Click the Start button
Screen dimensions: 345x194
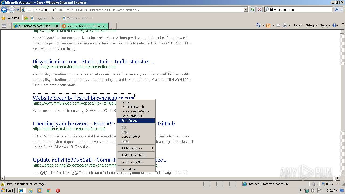click(7, 190)
